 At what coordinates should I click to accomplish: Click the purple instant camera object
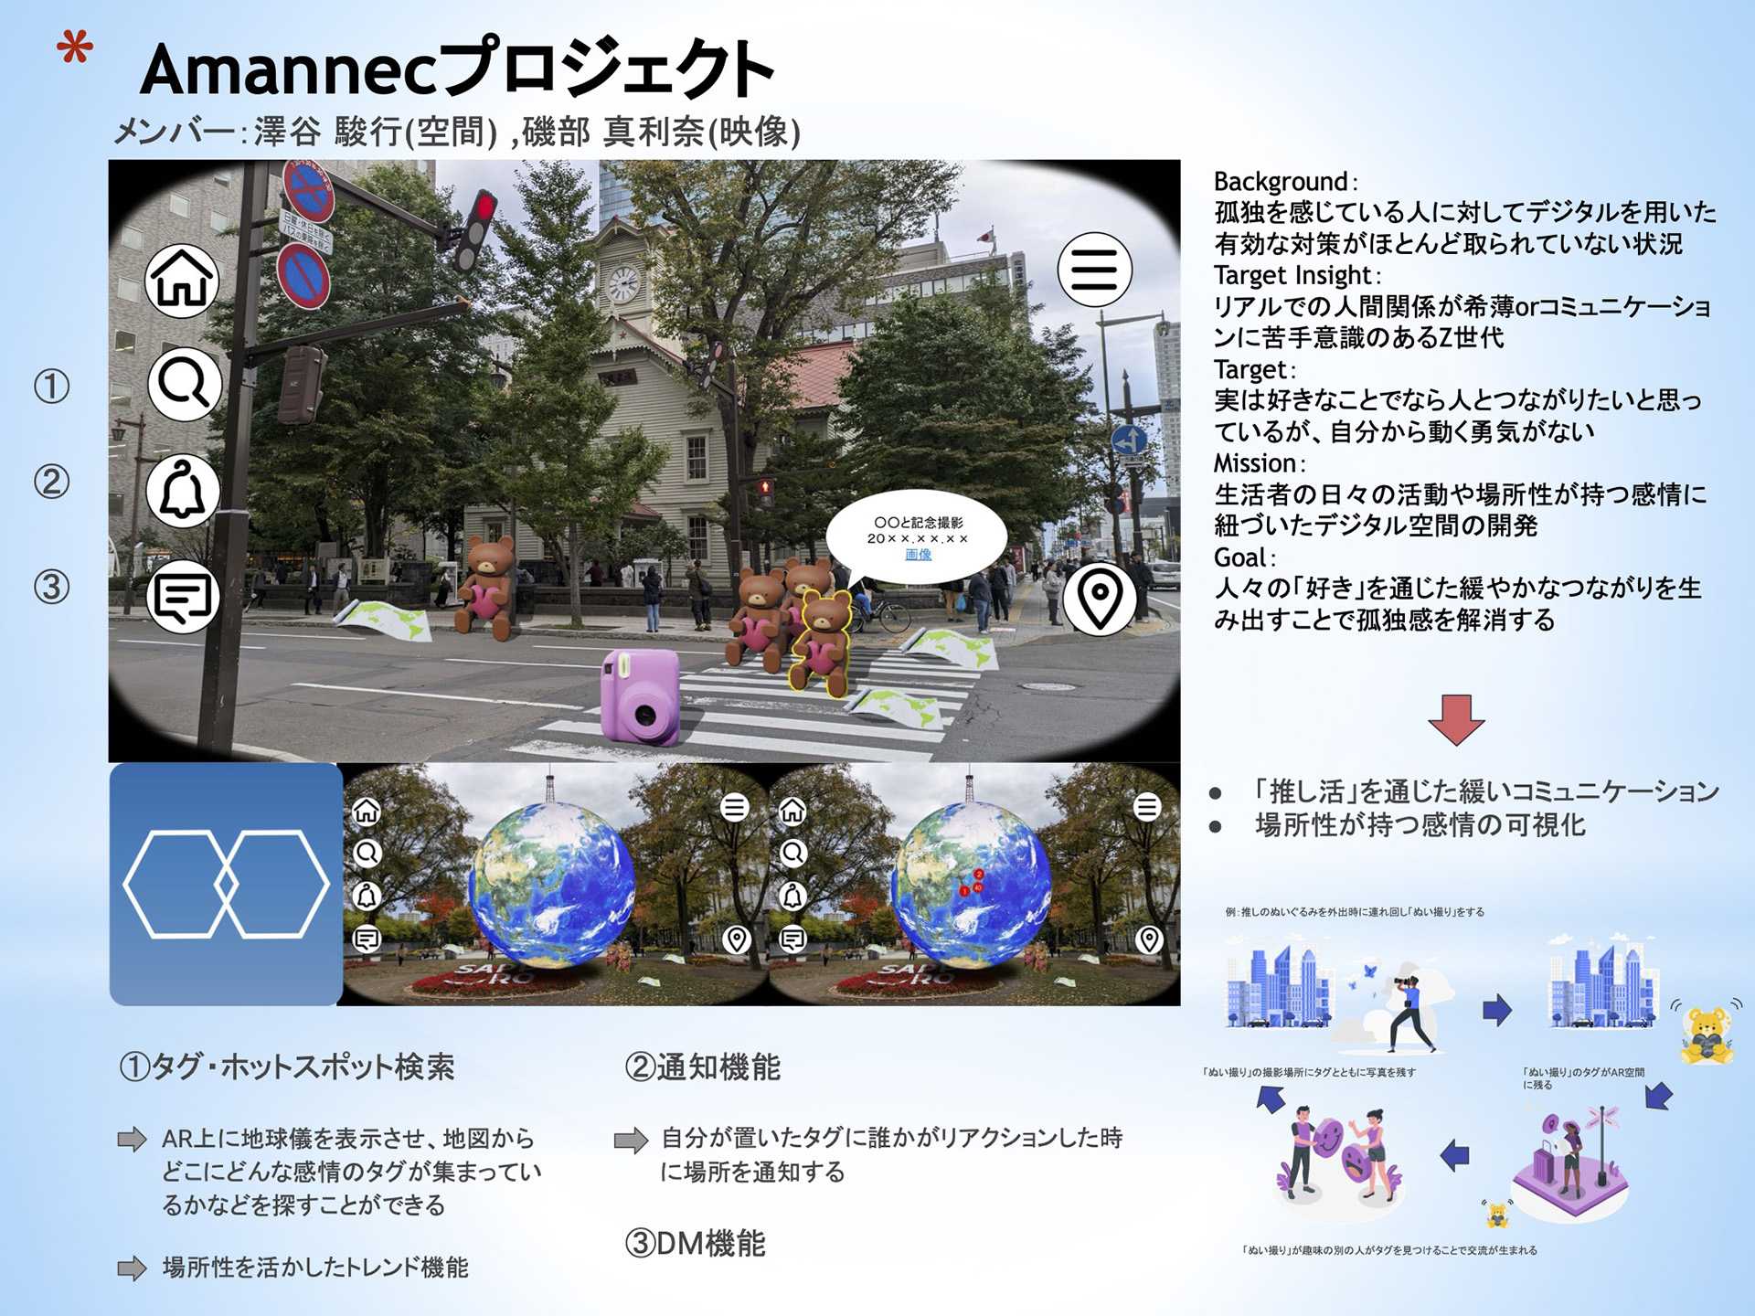pyautogui.click(x=640, y=696)
